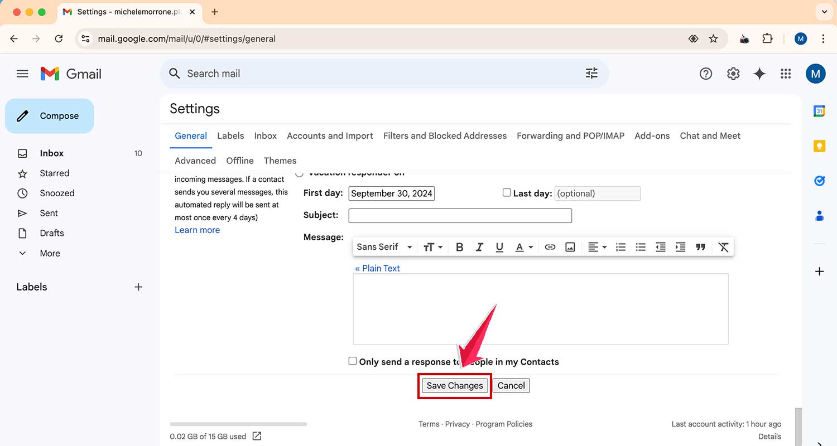Switch to Plain Text mode
This screenshot has height=446, width=837.
[x=377, y=268]
